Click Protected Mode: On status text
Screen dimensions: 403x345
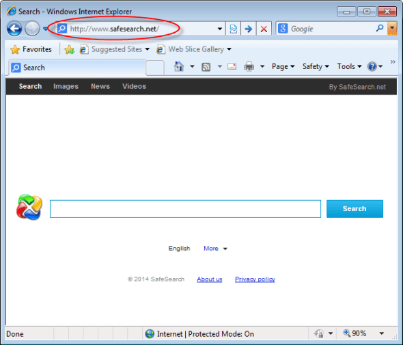[221, 334]
